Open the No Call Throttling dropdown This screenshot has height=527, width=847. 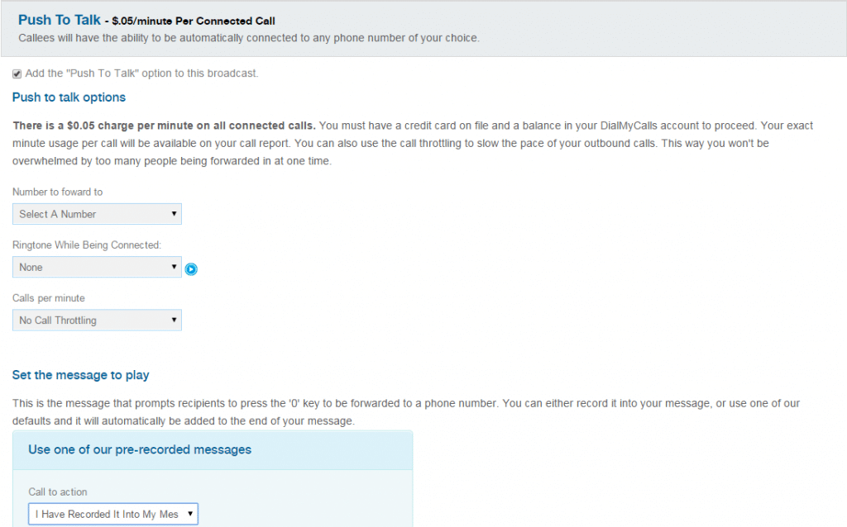click(96, 320)
